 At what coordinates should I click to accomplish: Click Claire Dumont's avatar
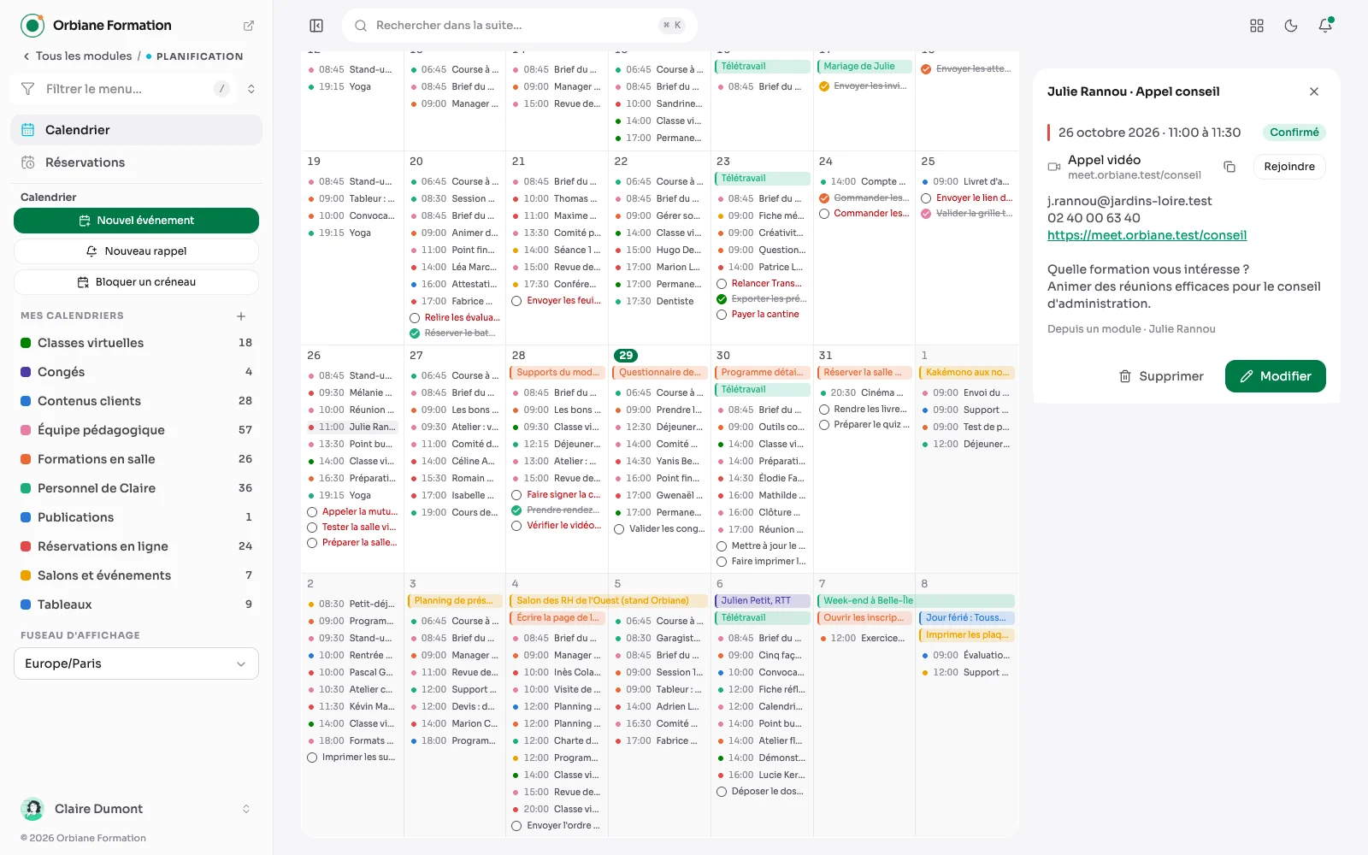32,809
